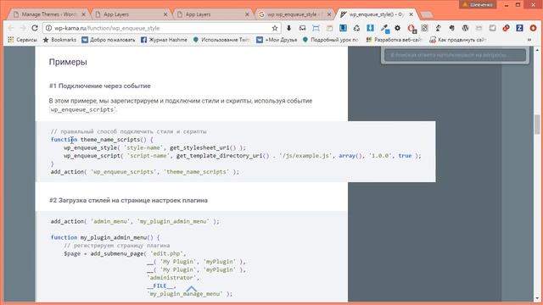
Task: Switch to the Manage Themes tab
Action: 49,14
